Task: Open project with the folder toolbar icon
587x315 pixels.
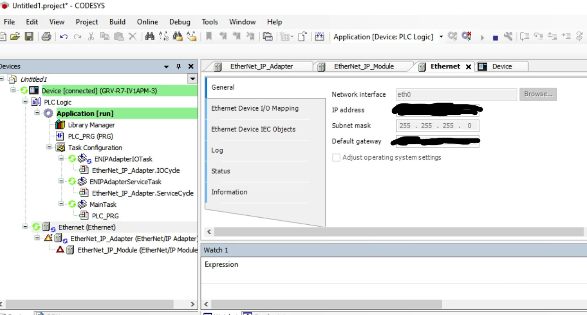Action: [x=15, y=36]
